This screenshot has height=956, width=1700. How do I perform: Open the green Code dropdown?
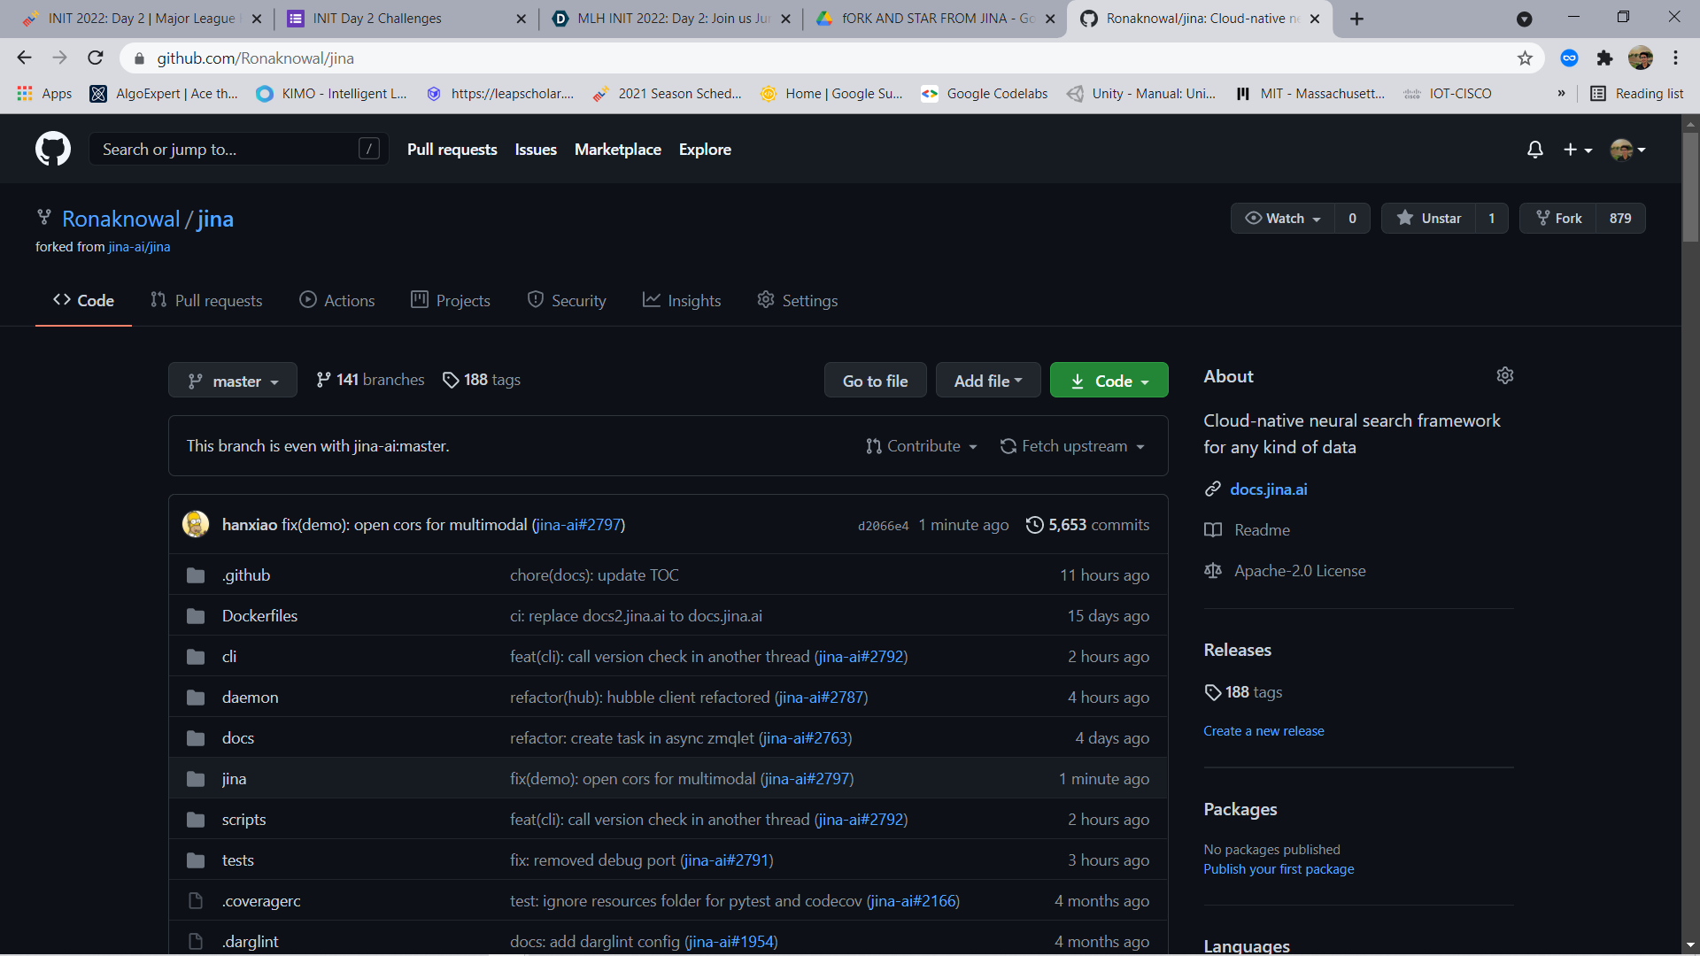(1109, 382)
